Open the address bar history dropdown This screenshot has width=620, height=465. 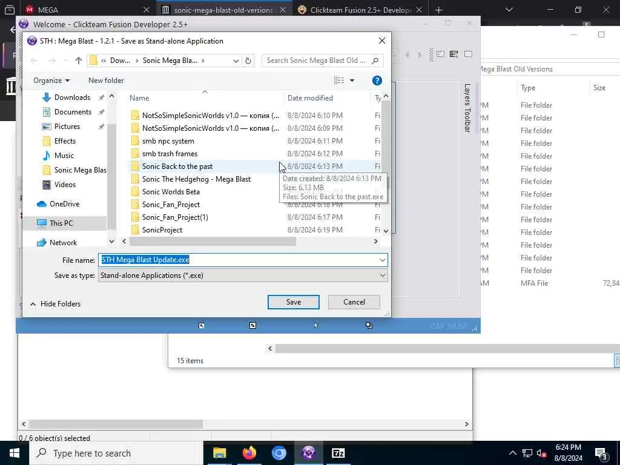tap(236, 61)
